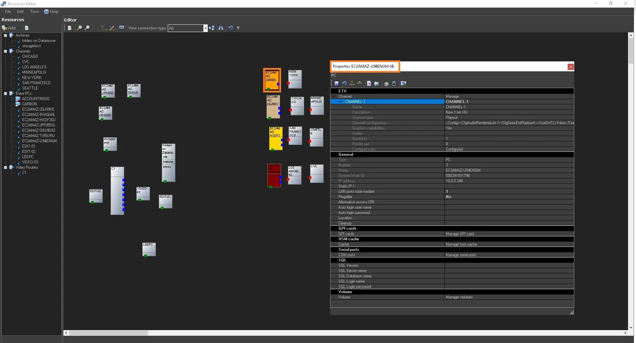Click the zoom out magnifier icon
Screen dimensions: 636x343
click(x=87, y=28)
